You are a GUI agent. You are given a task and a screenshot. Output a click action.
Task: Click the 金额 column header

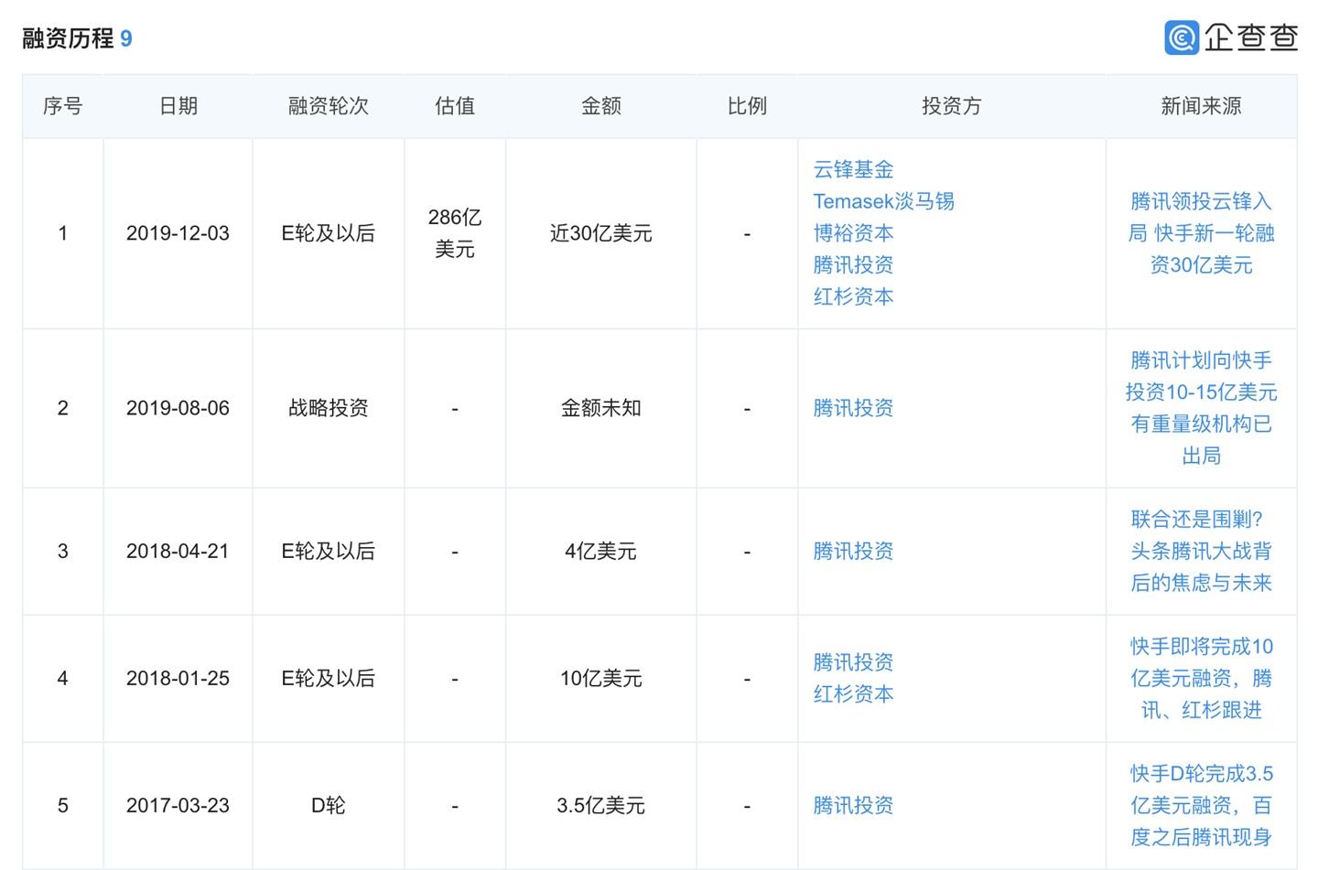(x=601, y=106)
